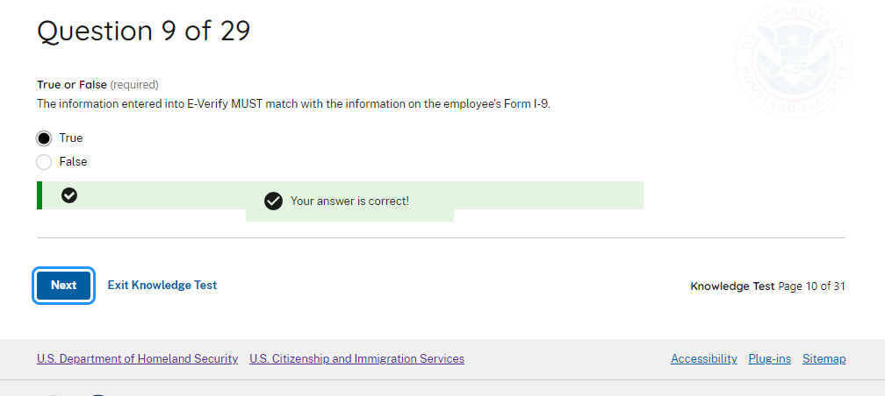Select the True radio button
Screen dimensions: 885x396
(44, 138)
